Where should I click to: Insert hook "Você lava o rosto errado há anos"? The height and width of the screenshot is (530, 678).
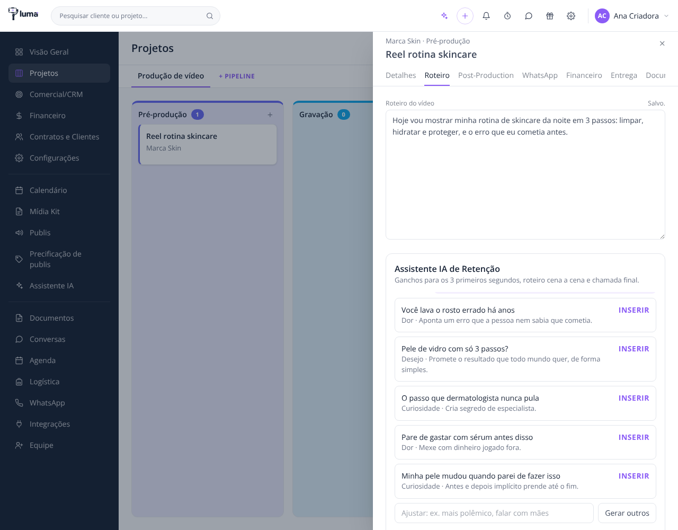(x=634, y=310)
